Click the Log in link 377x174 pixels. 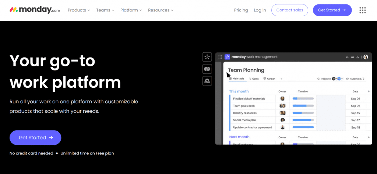pyautogui.click(x=260, y=10)
